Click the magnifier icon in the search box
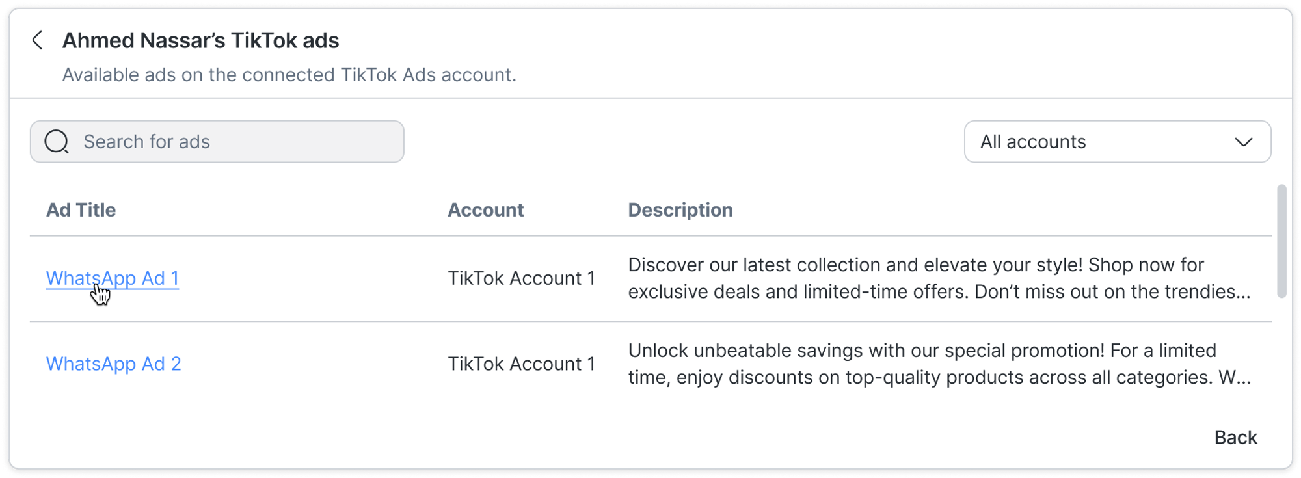This screenshot has width=1301, height=478. [57, 142]
